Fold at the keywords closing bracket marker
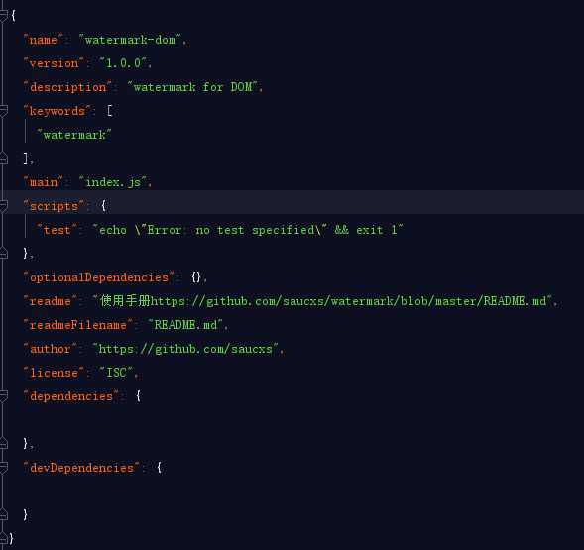The width and height of the screenshot is (584, 550). pyautogui.click(x=3, y=159)
